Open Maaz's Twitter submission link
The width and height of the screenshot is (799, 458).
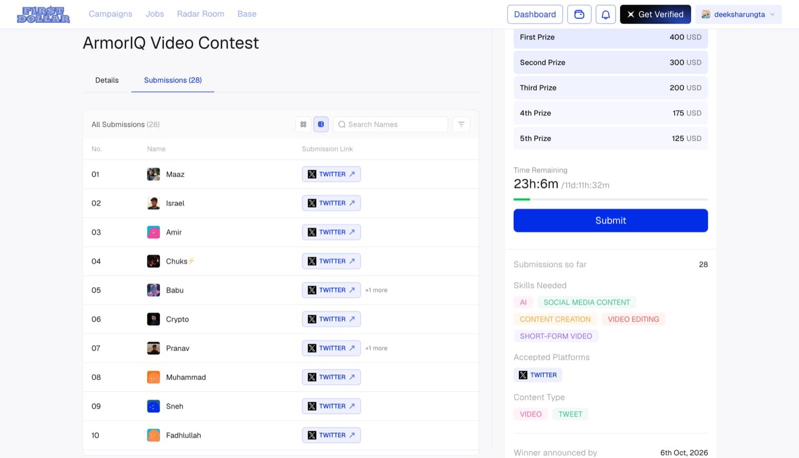331,174
